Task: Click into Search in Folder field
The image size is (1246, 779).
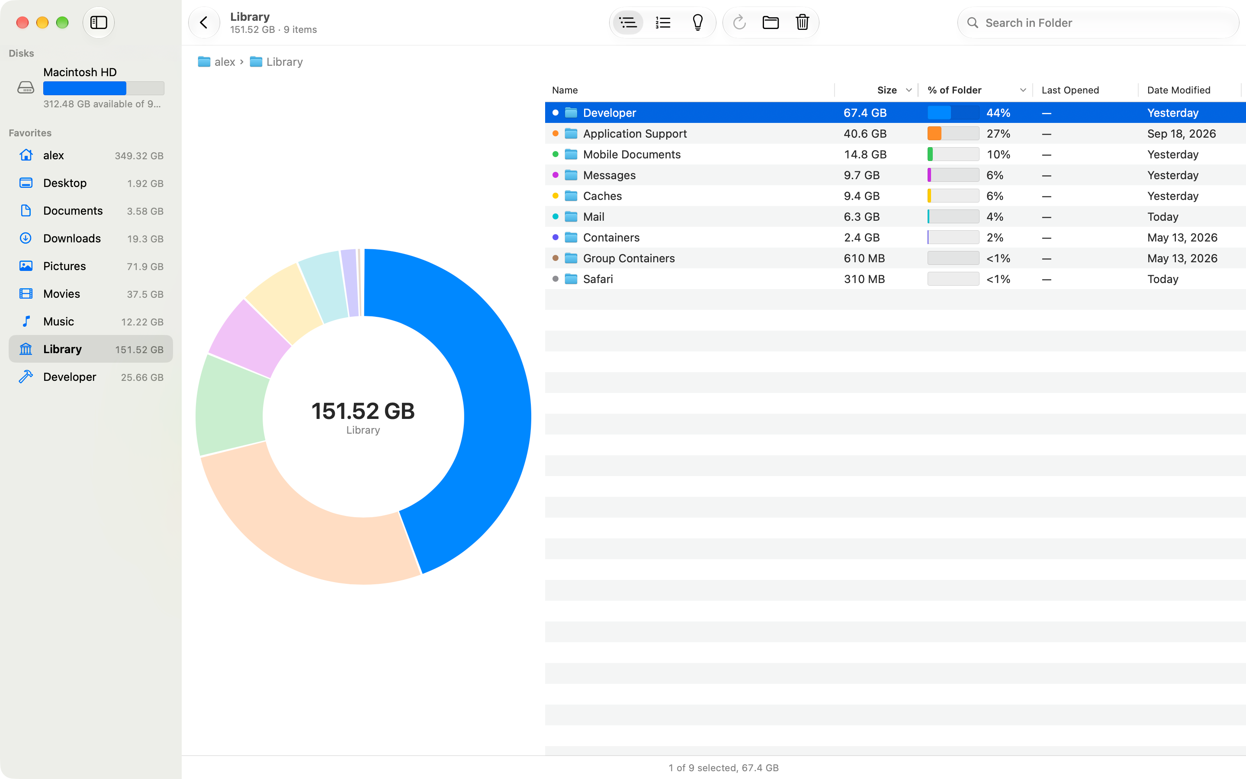Action: coord(1098,23)
